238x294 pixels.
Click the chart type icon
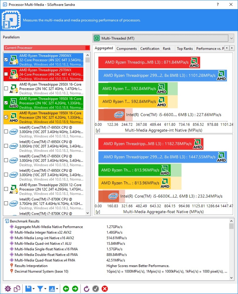click(x=52, y=288)
